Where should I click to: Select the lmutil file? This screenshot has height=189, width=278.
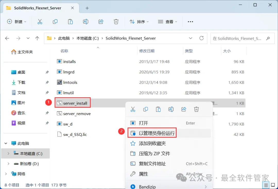click(x=65, y=93)
